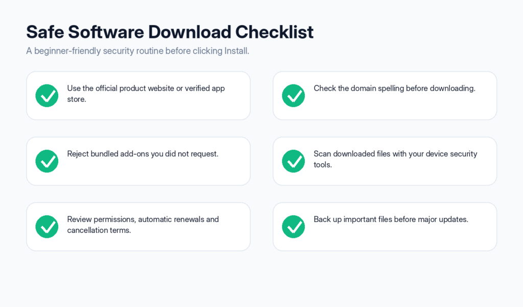Screen dimensions: 523x307
Task: Click empty area of domain spelling card
Action: click(x=400, y=107)
